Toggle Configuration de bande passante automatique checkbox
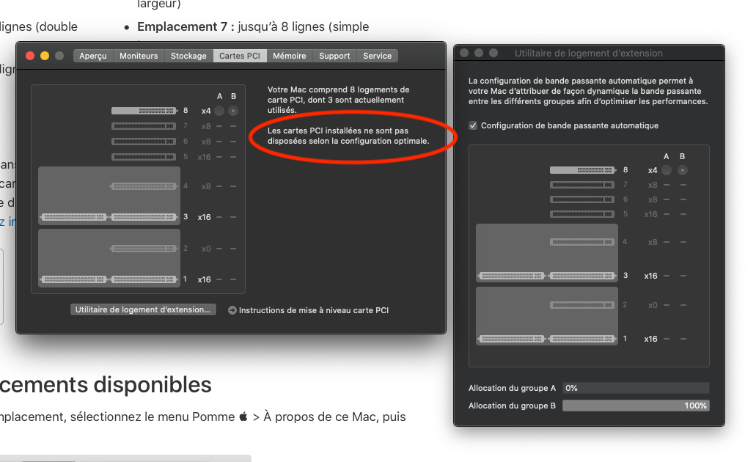 [473, 125]
